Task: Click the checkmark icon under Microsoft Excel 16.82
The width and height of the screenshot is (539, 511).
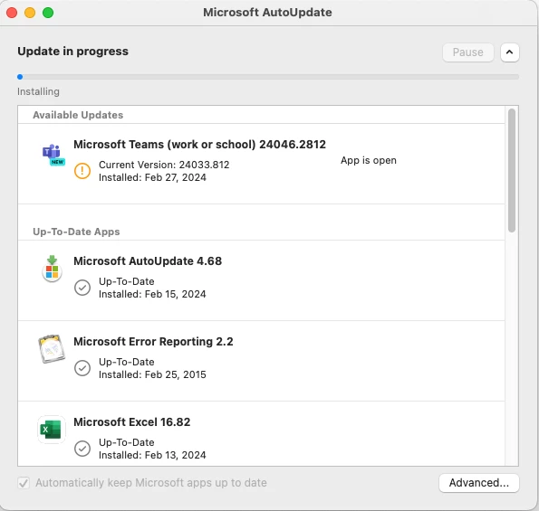Action: [82, 449]
